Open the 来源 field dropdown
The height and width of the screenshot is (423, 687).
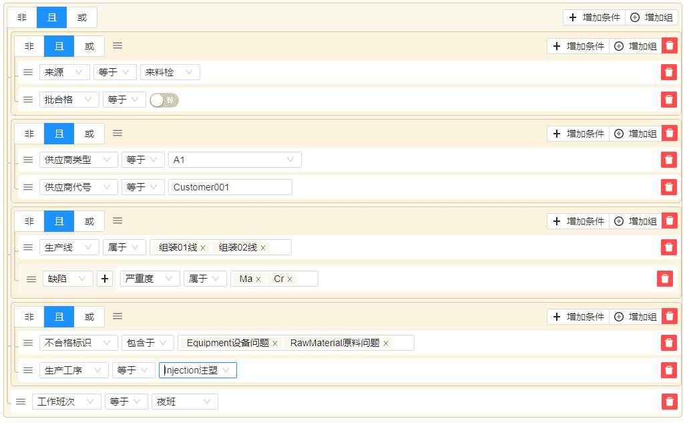click(x=64, y=72)
